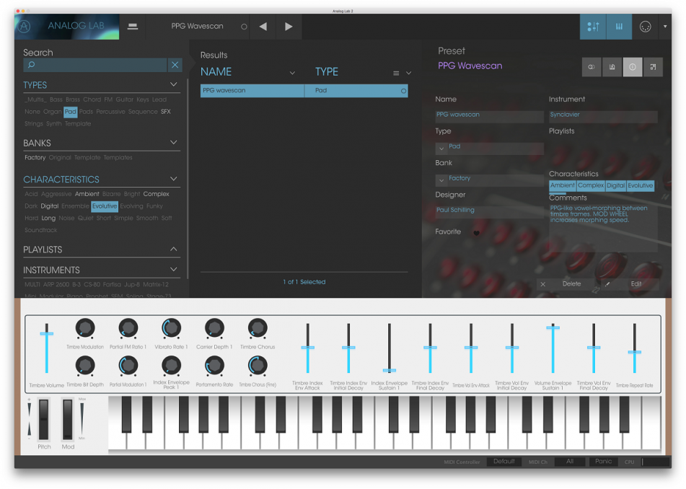Collapse the BANKS section chevron
The width and height of the screenshot is (686, 489).
tap(174, 142)
